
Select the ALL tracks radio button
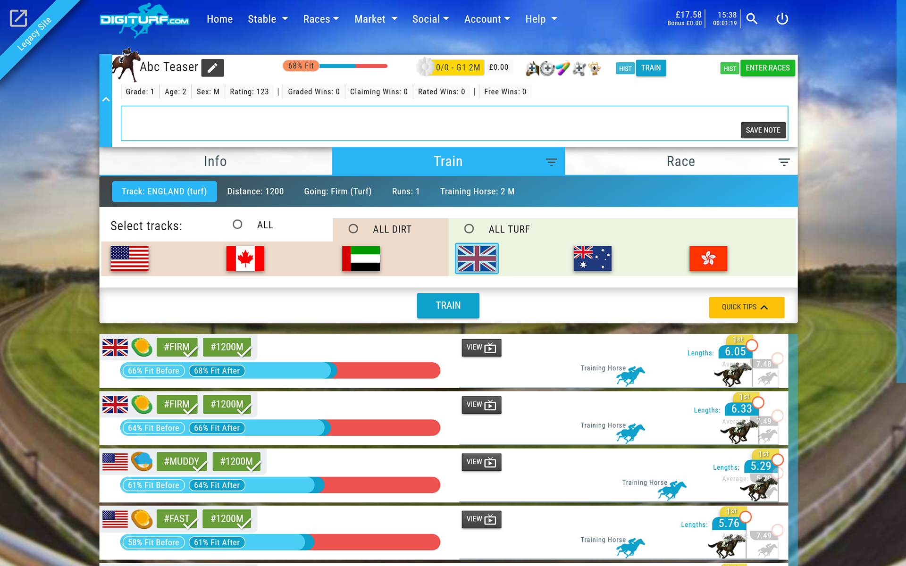click(237, 225)
